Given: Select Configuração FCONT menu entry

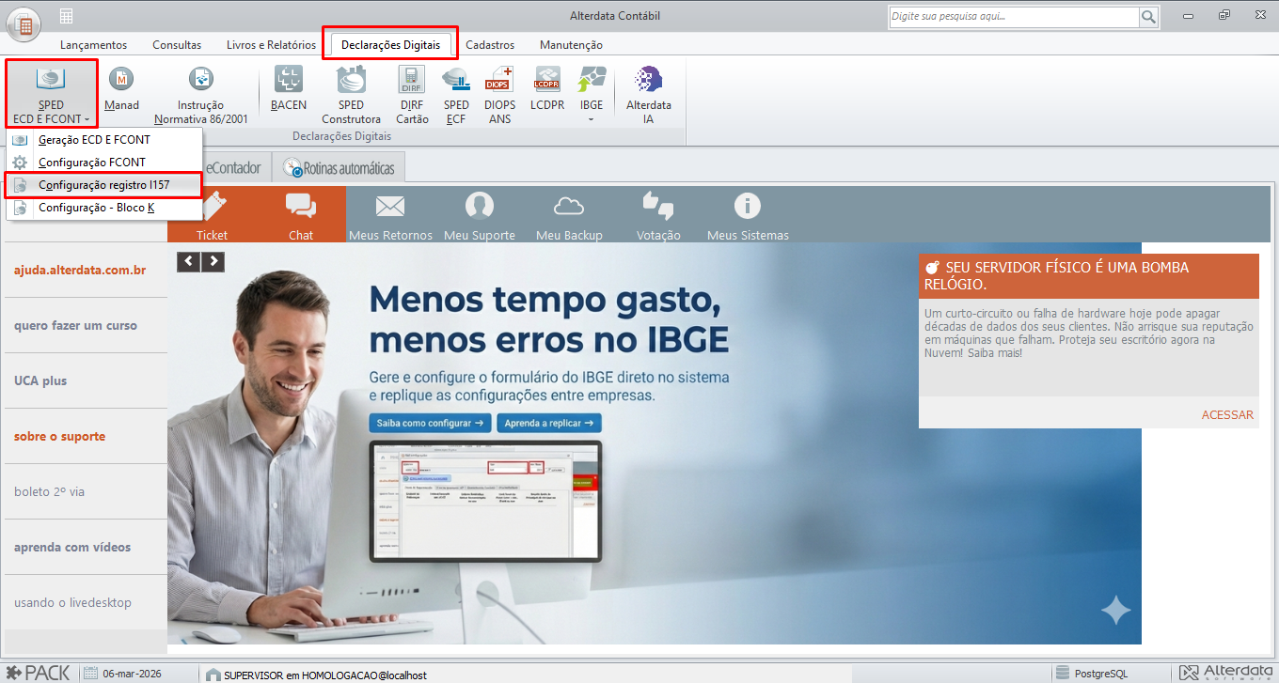Looking at the screenshot, I should pos(104,163).
